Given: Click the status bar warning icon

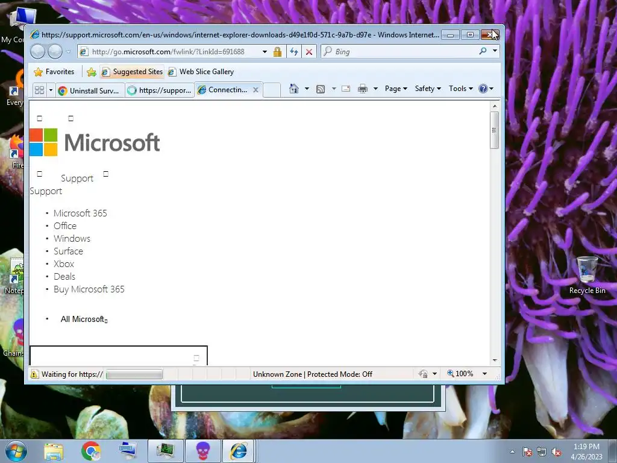Looking at the screenshot, I should [34, 374].
